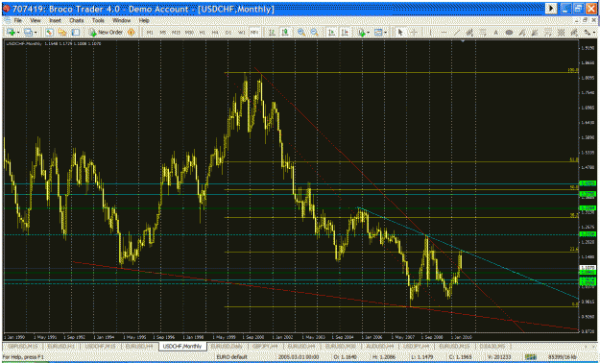Switch chart to M30 timeframe

[x=189, y=33]
